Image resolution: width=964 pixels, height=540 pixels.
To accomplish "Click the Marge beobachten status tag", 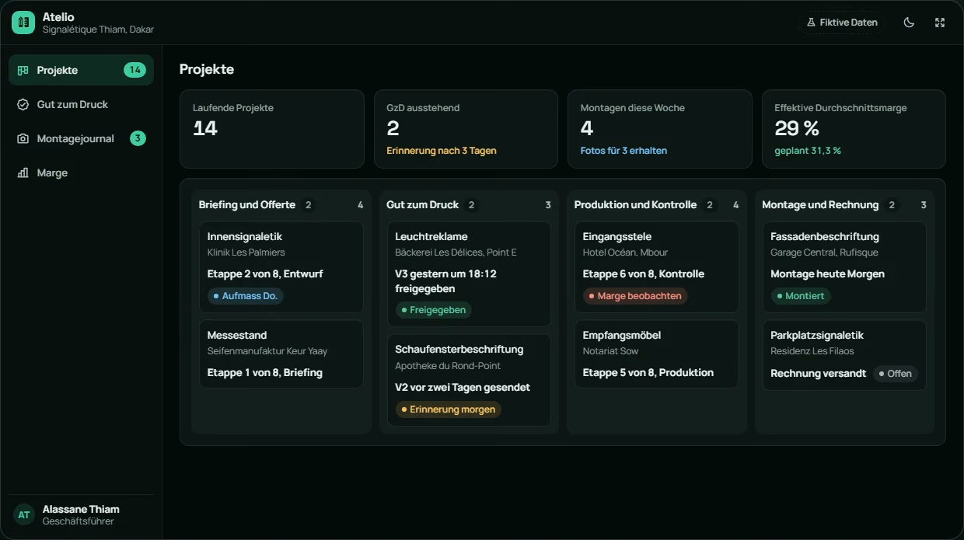I will [x=635, y=296].
